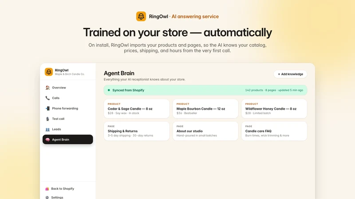
Task: Click the 'AI answering service' tagline
Action: [195, 16]
